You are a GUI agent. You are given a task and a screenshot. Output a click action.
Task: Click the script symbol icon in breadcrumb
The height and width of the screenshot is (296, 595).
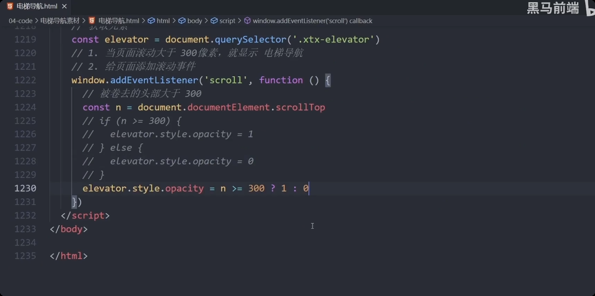click(214, 21)
